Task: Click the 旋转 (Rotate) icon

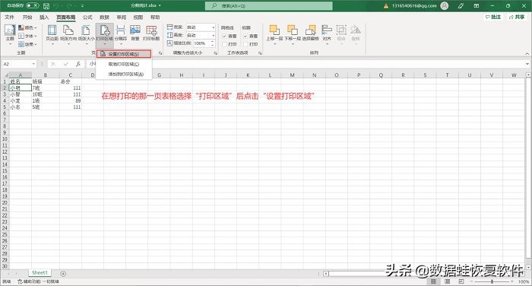Action: (x=355, y=30)
